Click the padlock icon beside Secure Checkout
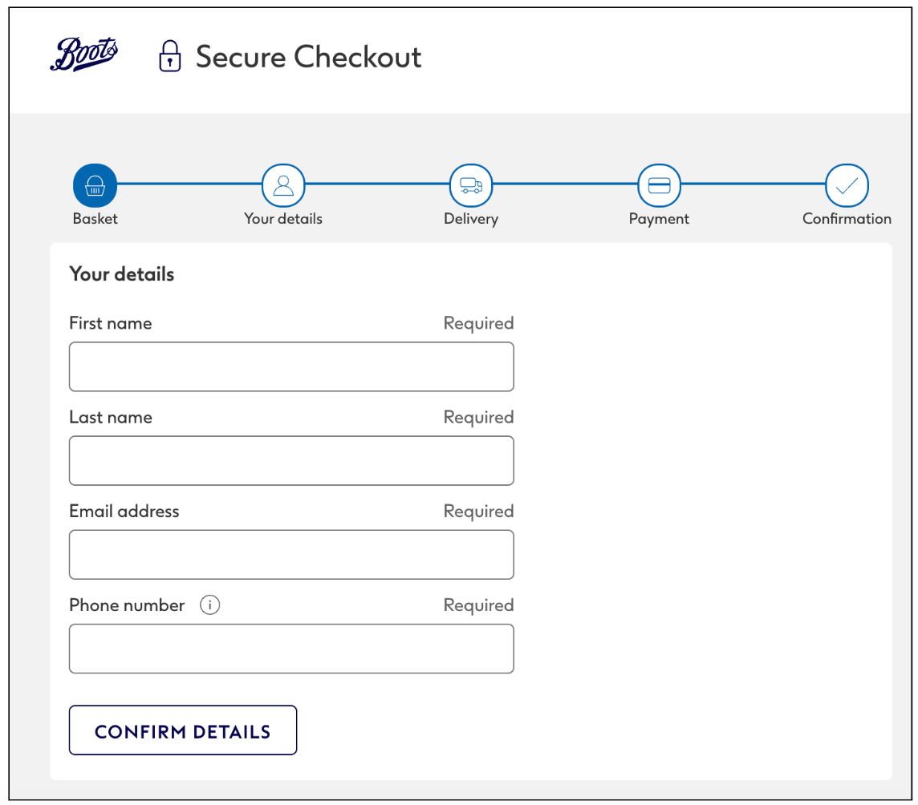Viewport: 918px width, 805px height. coord(169,56)
